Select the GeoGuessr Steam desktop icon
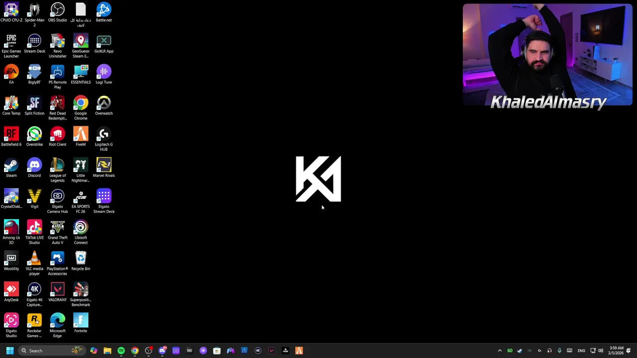Viewport: 637px width, 358px height. 81,46
